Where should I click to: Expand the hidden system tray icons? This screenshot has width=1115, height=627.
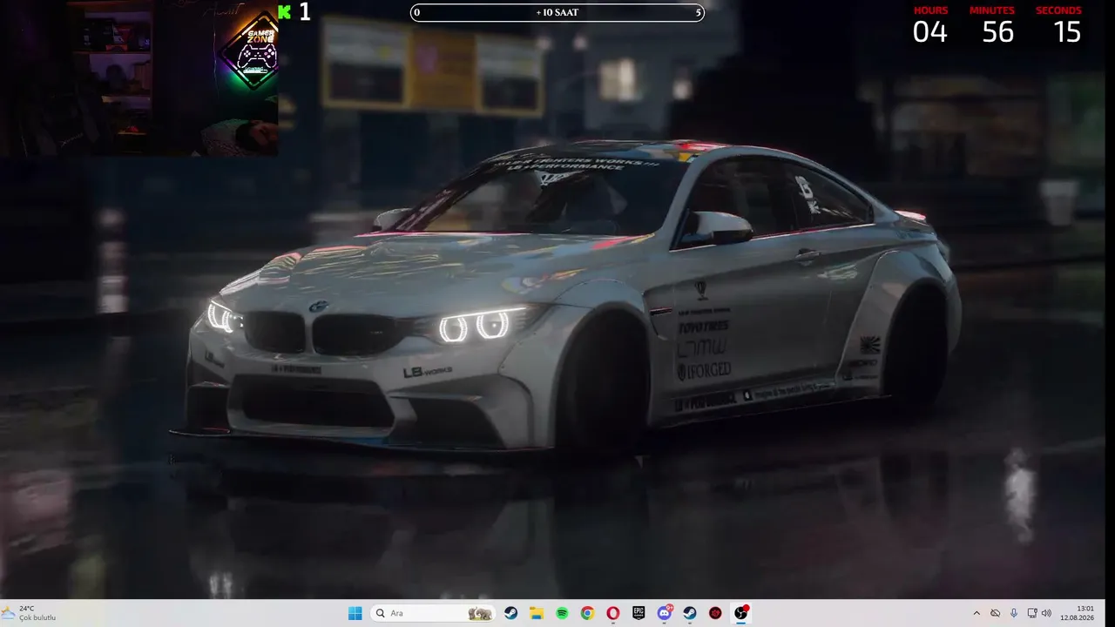(976, 613)
